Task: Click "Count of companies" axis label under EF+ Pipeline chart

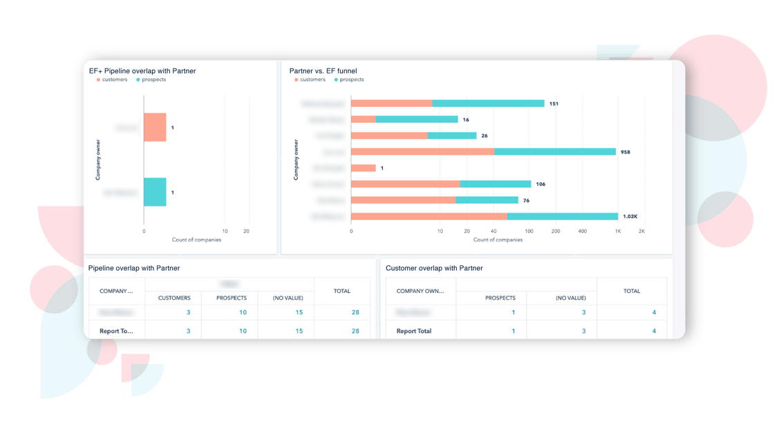Action: tap(196, 240)
